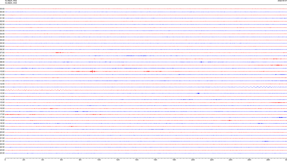The height and width of the screenshot is (161, 287).
Task: Select the 23:00 trace label
Action: point(2,150)
